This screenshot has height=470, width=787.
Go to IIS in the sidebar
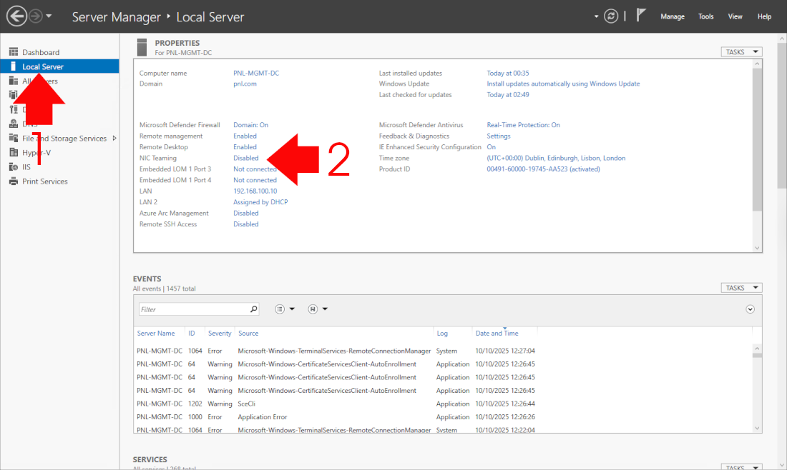coord(26,166)
